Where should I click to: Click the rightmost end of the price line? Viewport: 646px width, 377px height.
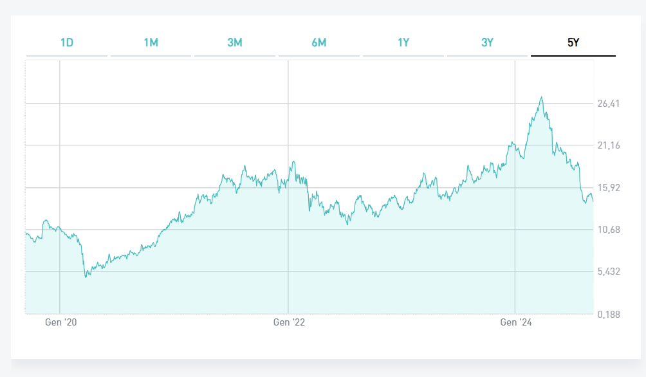coord(593,201)
